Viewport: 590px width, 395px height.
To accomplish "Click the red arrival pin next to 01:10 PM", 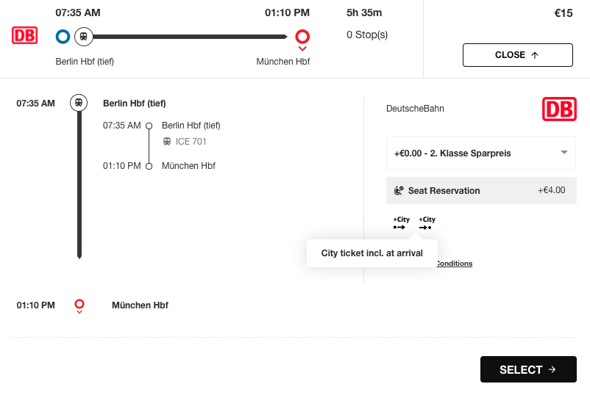I will (79, 306).
